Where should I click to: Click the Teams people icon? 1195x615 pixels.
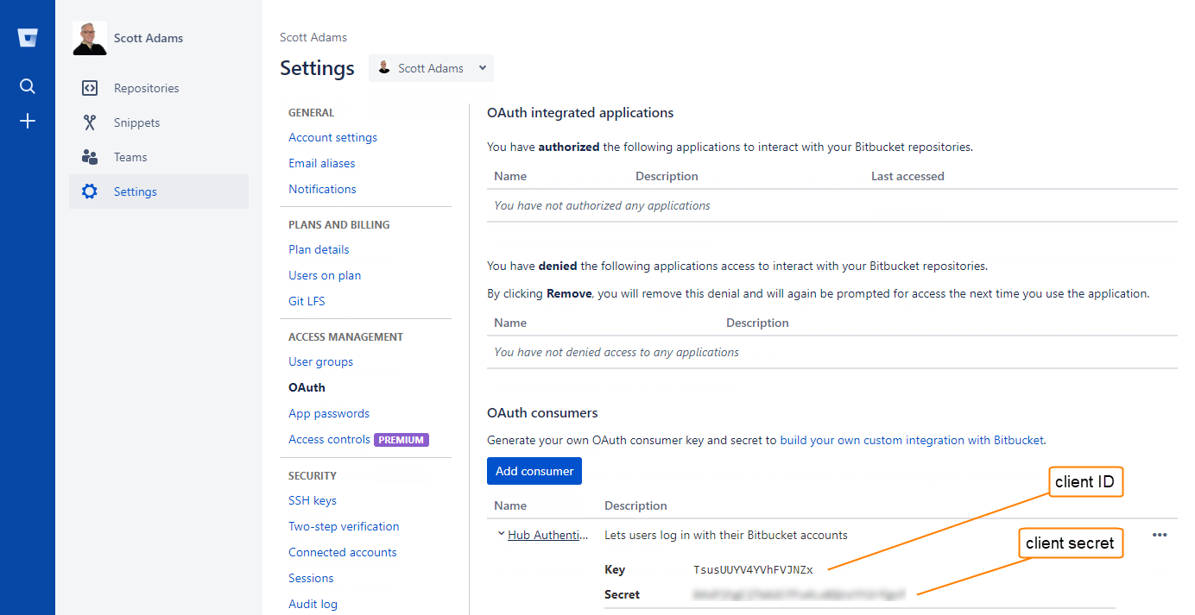pos(90,156)
